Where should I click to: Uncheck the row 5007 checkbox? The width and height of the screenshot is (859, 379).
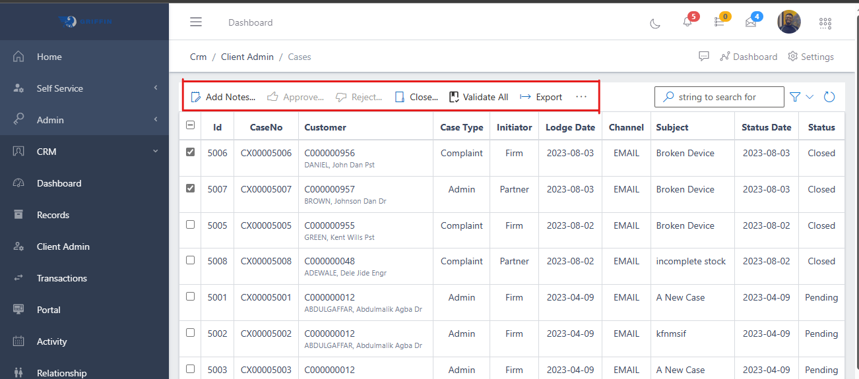point(191,188)
